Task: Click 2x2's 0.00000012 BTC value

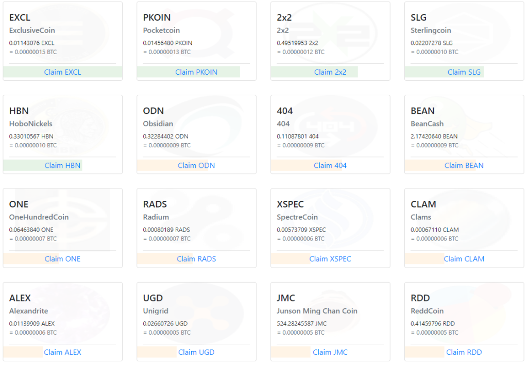Action: tap(300, 52)
